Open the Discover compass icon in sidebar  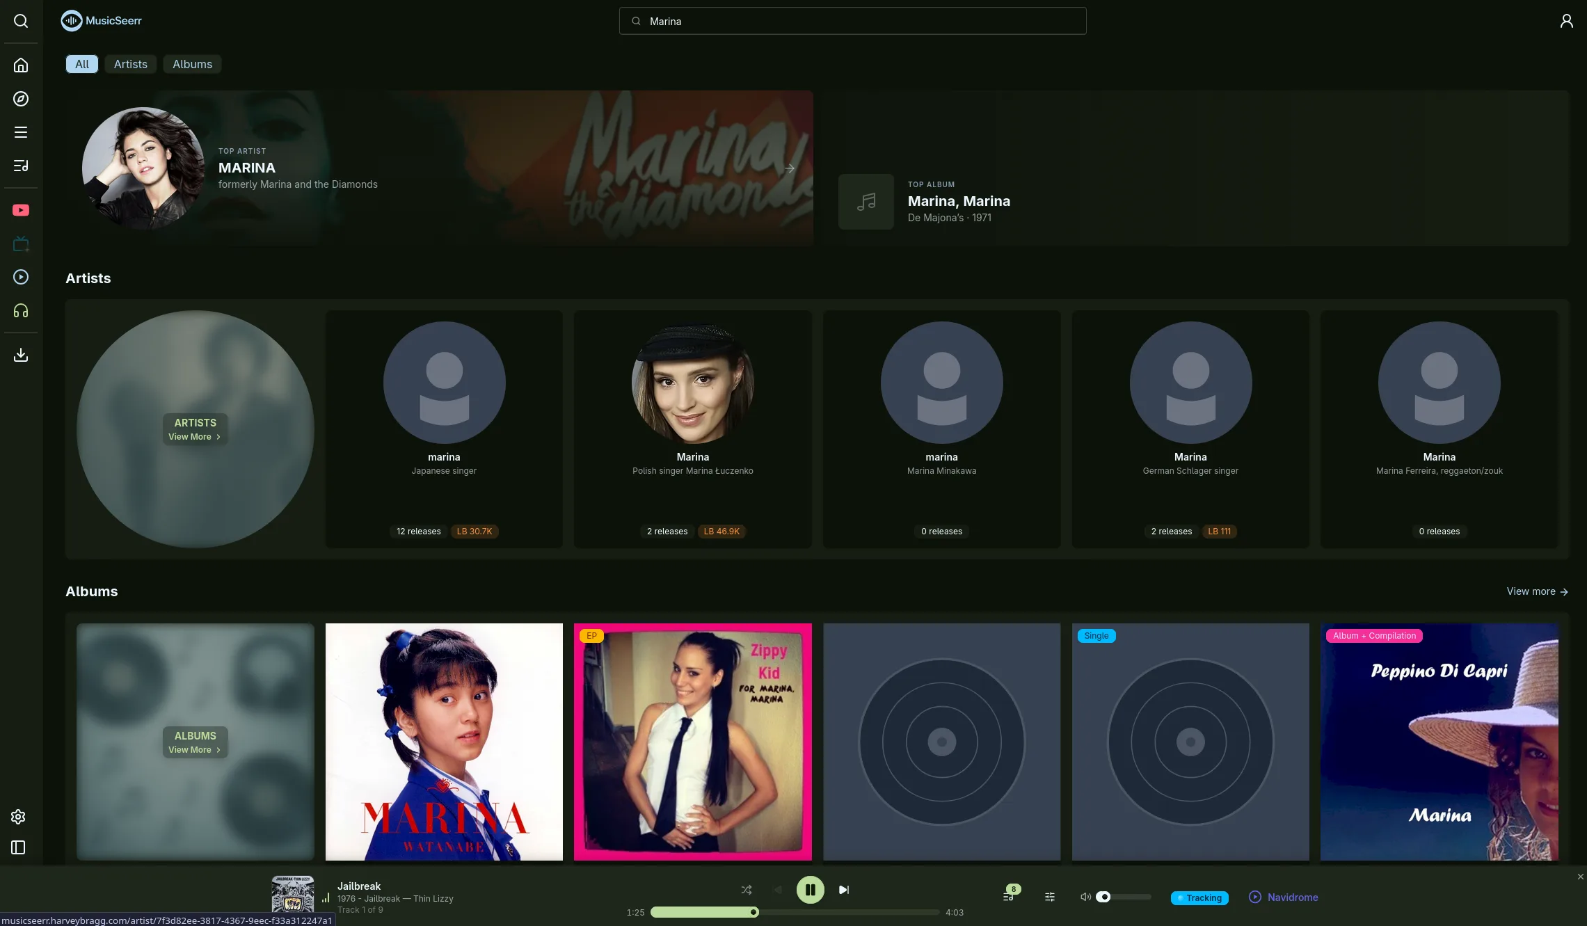coord(21,99)
